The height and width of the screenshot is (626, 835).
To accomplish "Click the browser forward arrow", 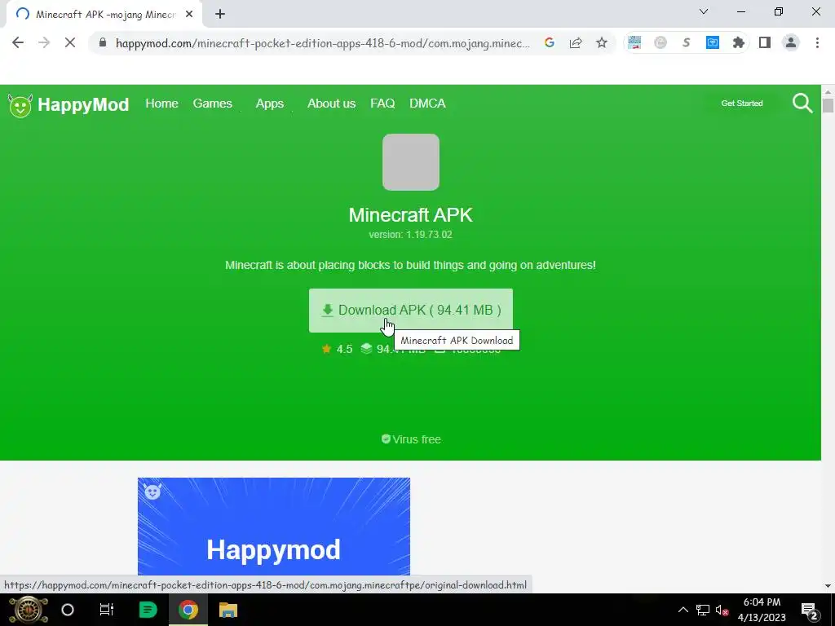I will point(44,42).
